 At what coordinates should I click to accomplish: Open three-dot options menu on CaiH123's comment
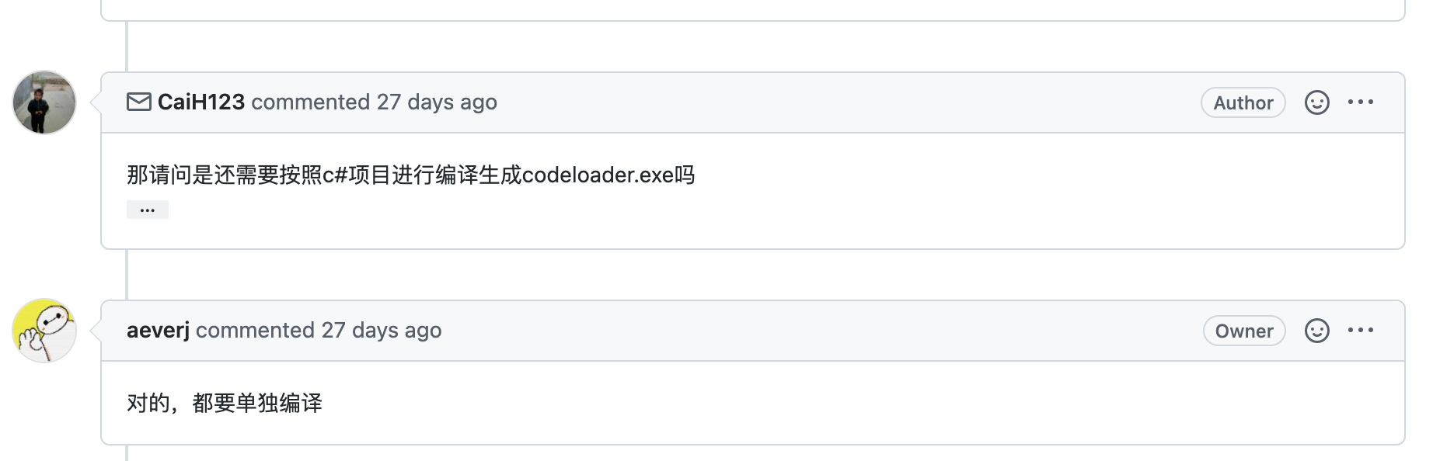1361,102
